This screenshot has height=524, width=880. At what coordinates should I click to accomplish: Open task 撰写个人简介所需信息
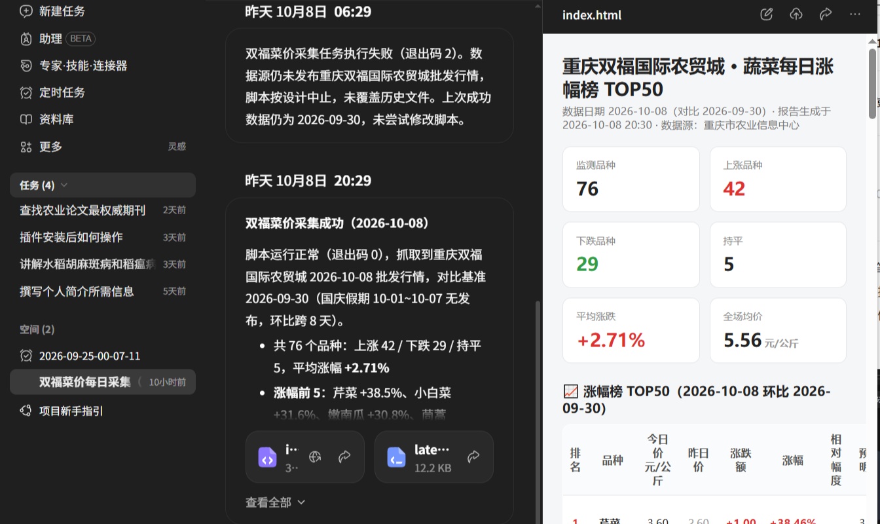(103, 291)
